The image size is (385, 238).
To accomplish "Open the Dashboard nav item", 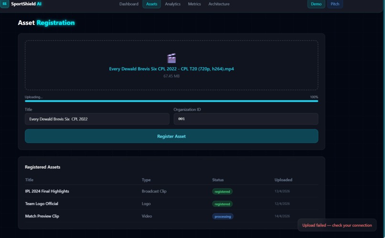I will pos(128,4).
